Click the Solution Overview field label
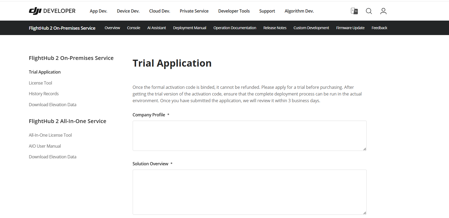The height and width of the screenshot is (218, 449). coord(150,164)
